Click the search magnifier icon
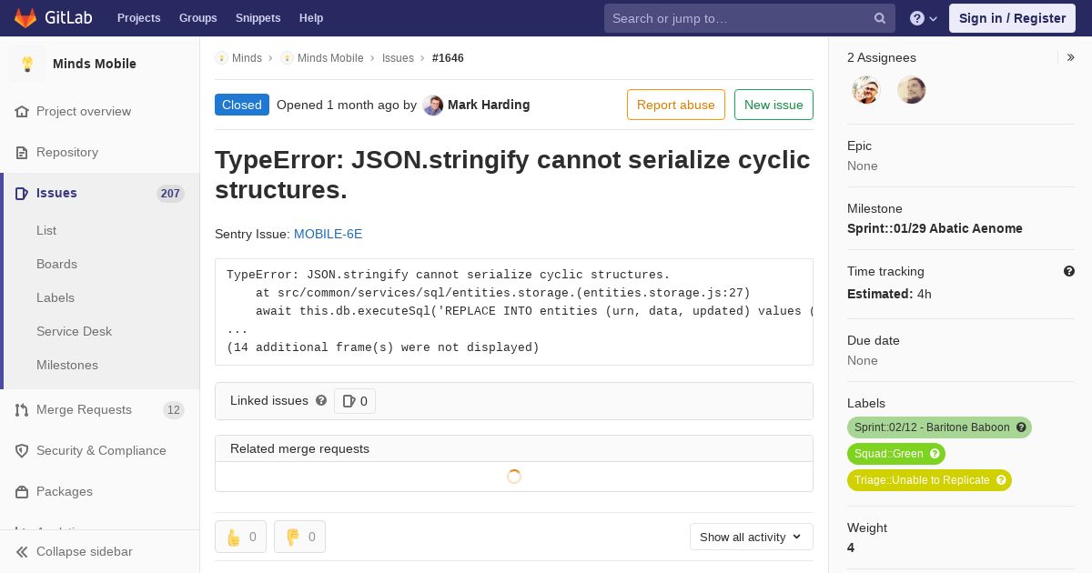Viewport: 1092px width, 573px height. click(880, 18)
